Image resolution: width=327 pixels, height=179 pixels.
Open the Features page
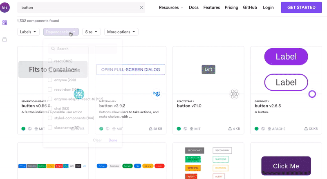coord(211,7)
